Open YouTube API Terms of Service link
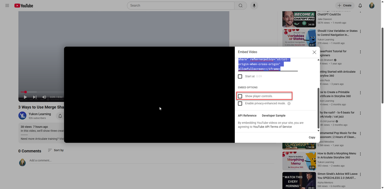 [272, 127]
